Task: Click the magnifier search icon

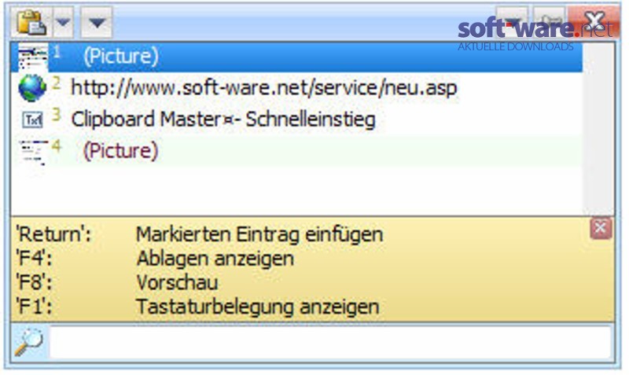Action: 29,342
